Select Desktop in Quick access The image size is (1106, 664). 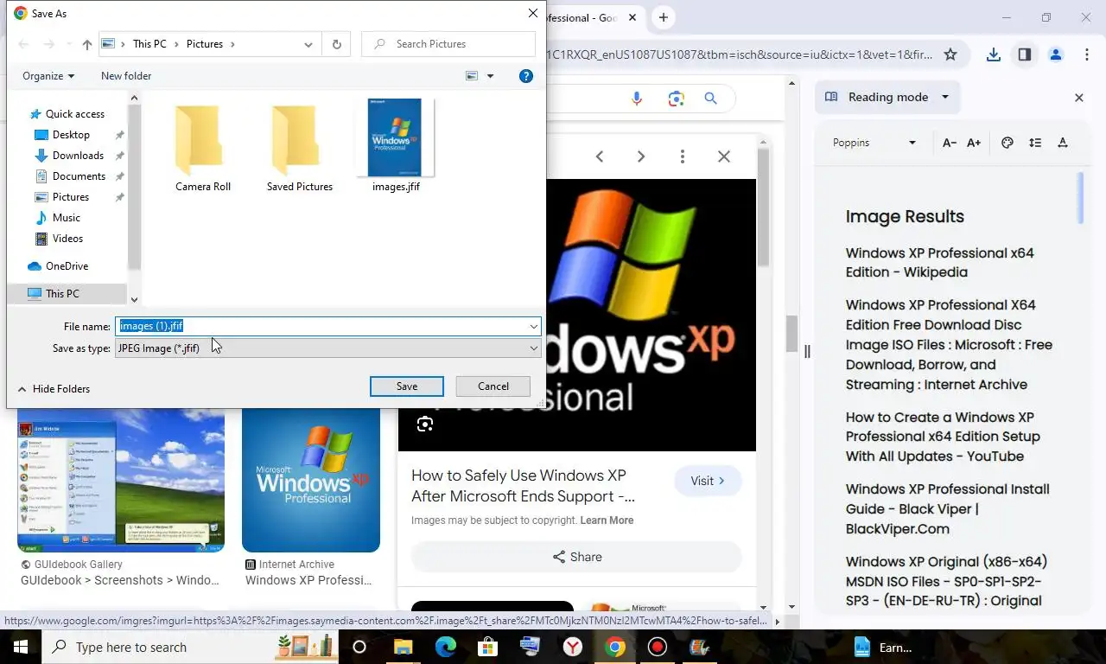coord(71,135)
